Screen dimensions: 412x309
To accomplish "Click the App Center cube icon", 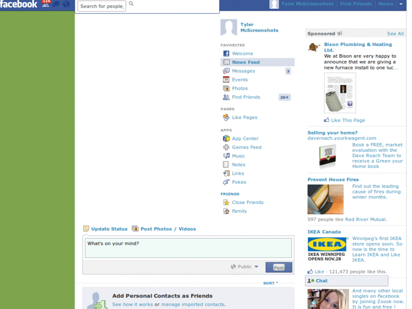I will click(x=226, y=139).
